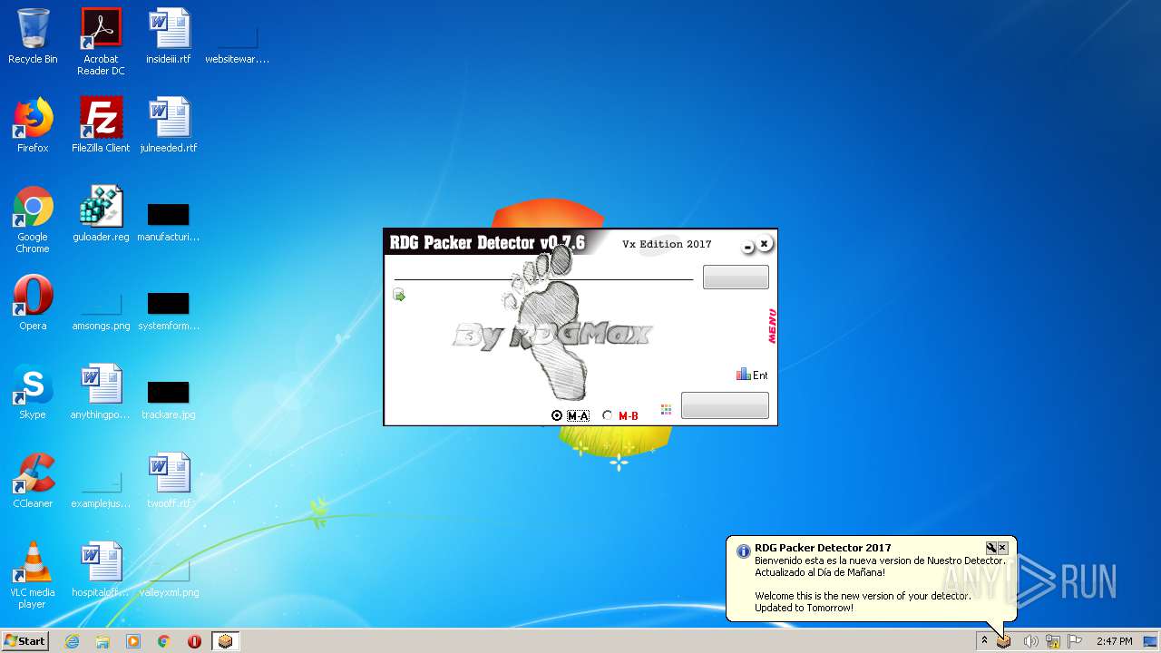Launch Opera from the taskbar
This screenshot has width=1161, height=653.
click(194, 641)
